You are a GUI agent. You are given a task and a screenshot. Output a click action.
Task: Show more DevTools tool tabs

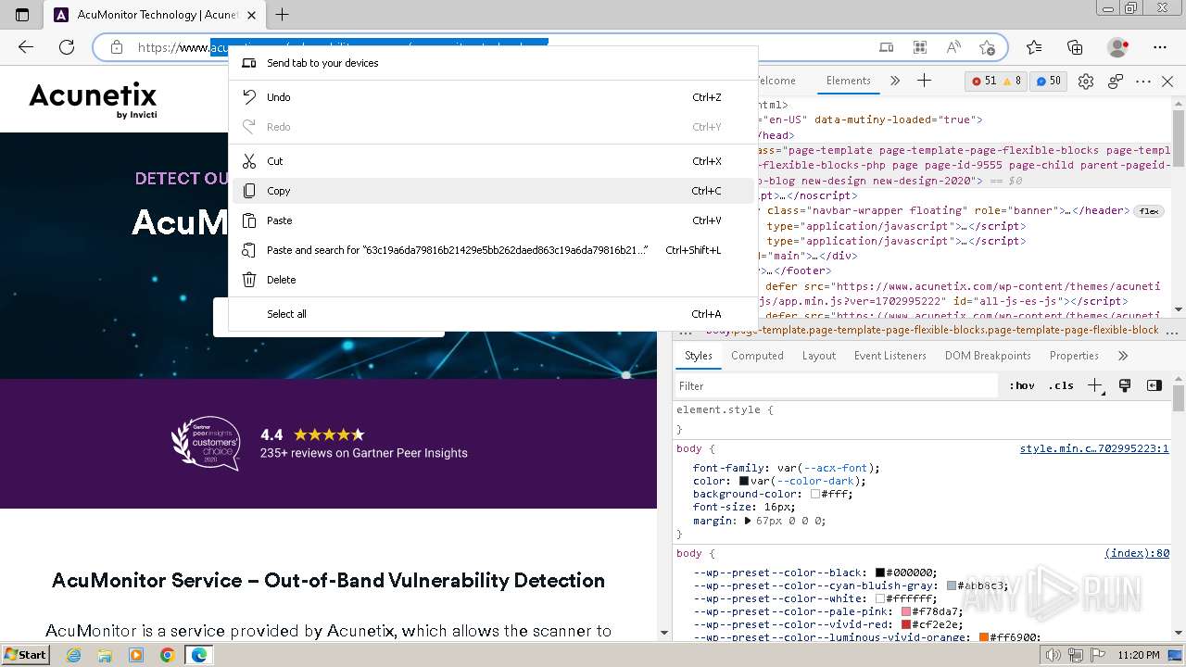click(x=894, y=81)
